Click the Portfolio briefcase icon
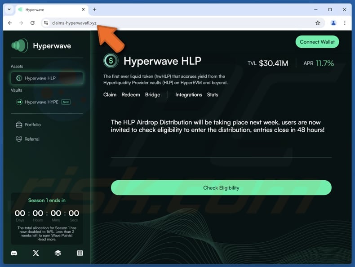 [x=19, y=125]
